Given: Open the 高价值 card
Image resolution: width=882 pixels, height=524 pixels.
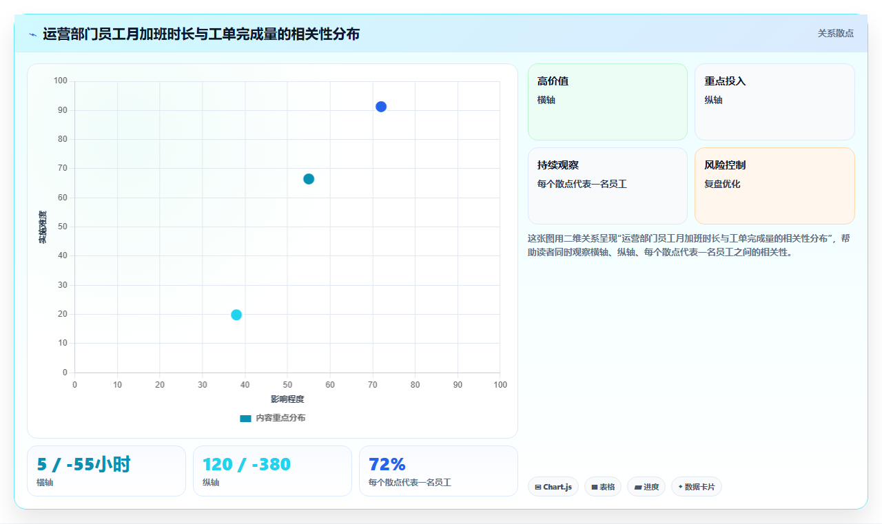Looking at the screenshot, I should click(x=608, y=102).
